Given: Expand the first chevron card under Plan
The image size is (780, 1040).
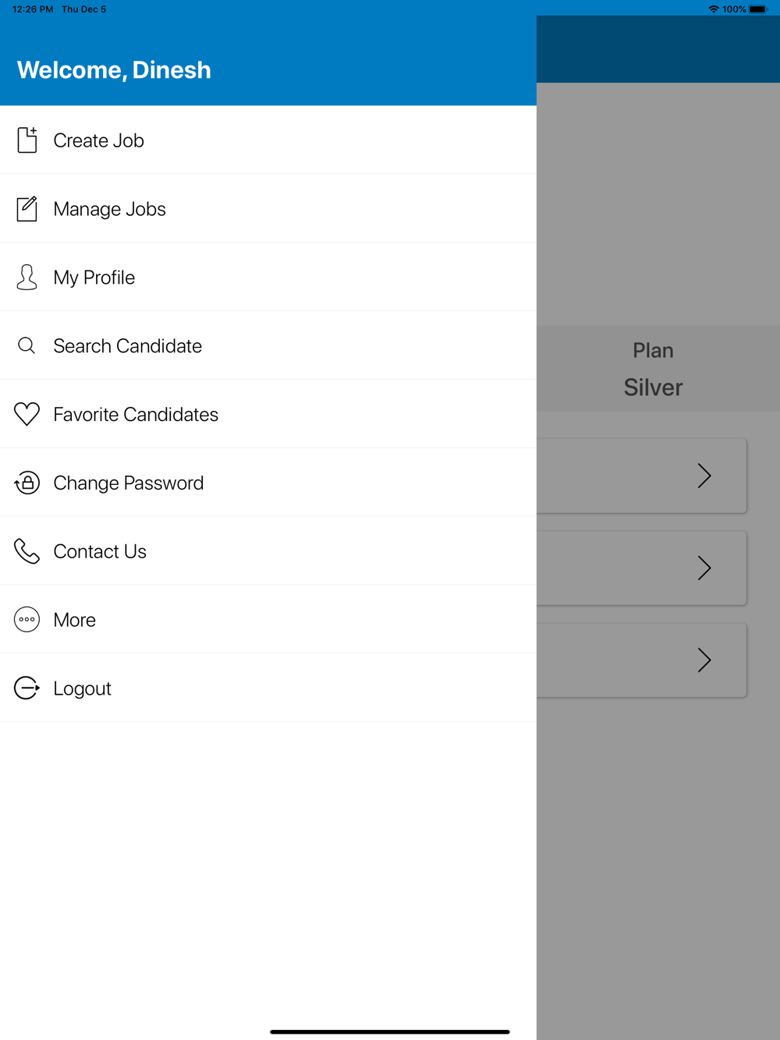Looking at the screenshot, I should 704,476.
